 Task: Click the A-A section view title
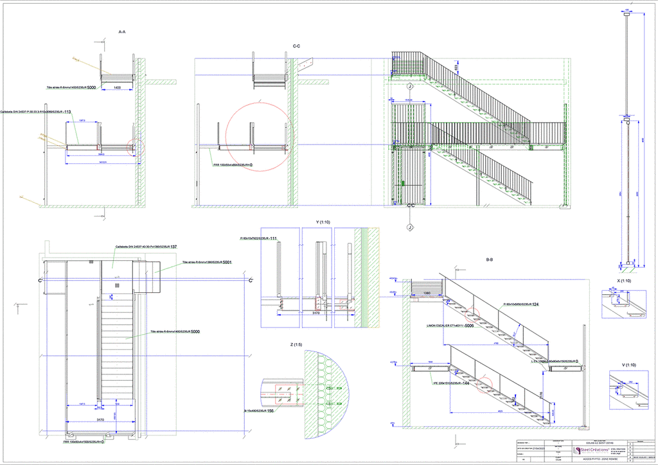pos(121,31)
